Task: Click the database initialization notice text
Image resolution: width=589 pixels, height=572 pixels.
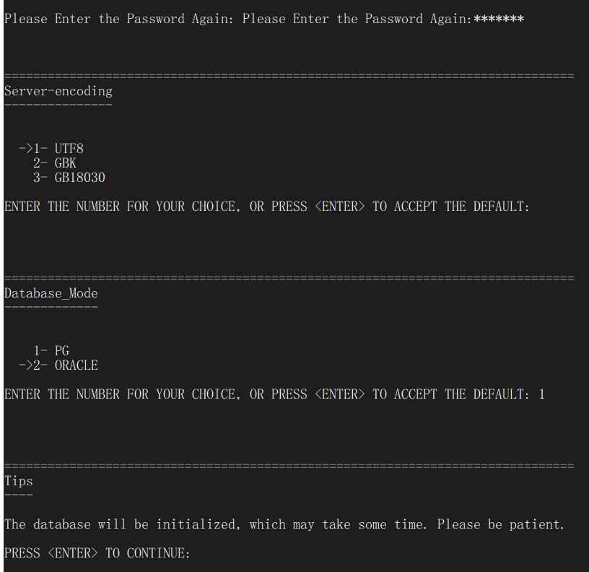Action: pyautogui.click(x=284, y=524)
